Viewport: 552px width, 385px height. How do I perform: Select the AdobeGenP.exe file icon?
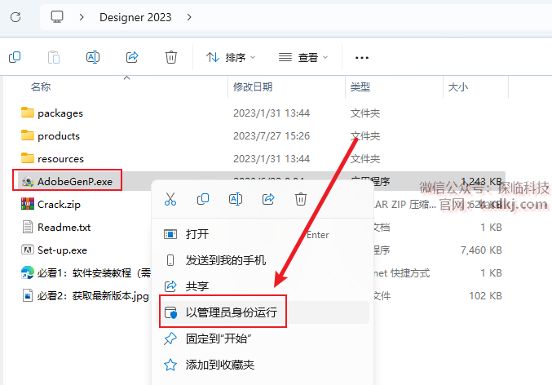tap(28, 181)
